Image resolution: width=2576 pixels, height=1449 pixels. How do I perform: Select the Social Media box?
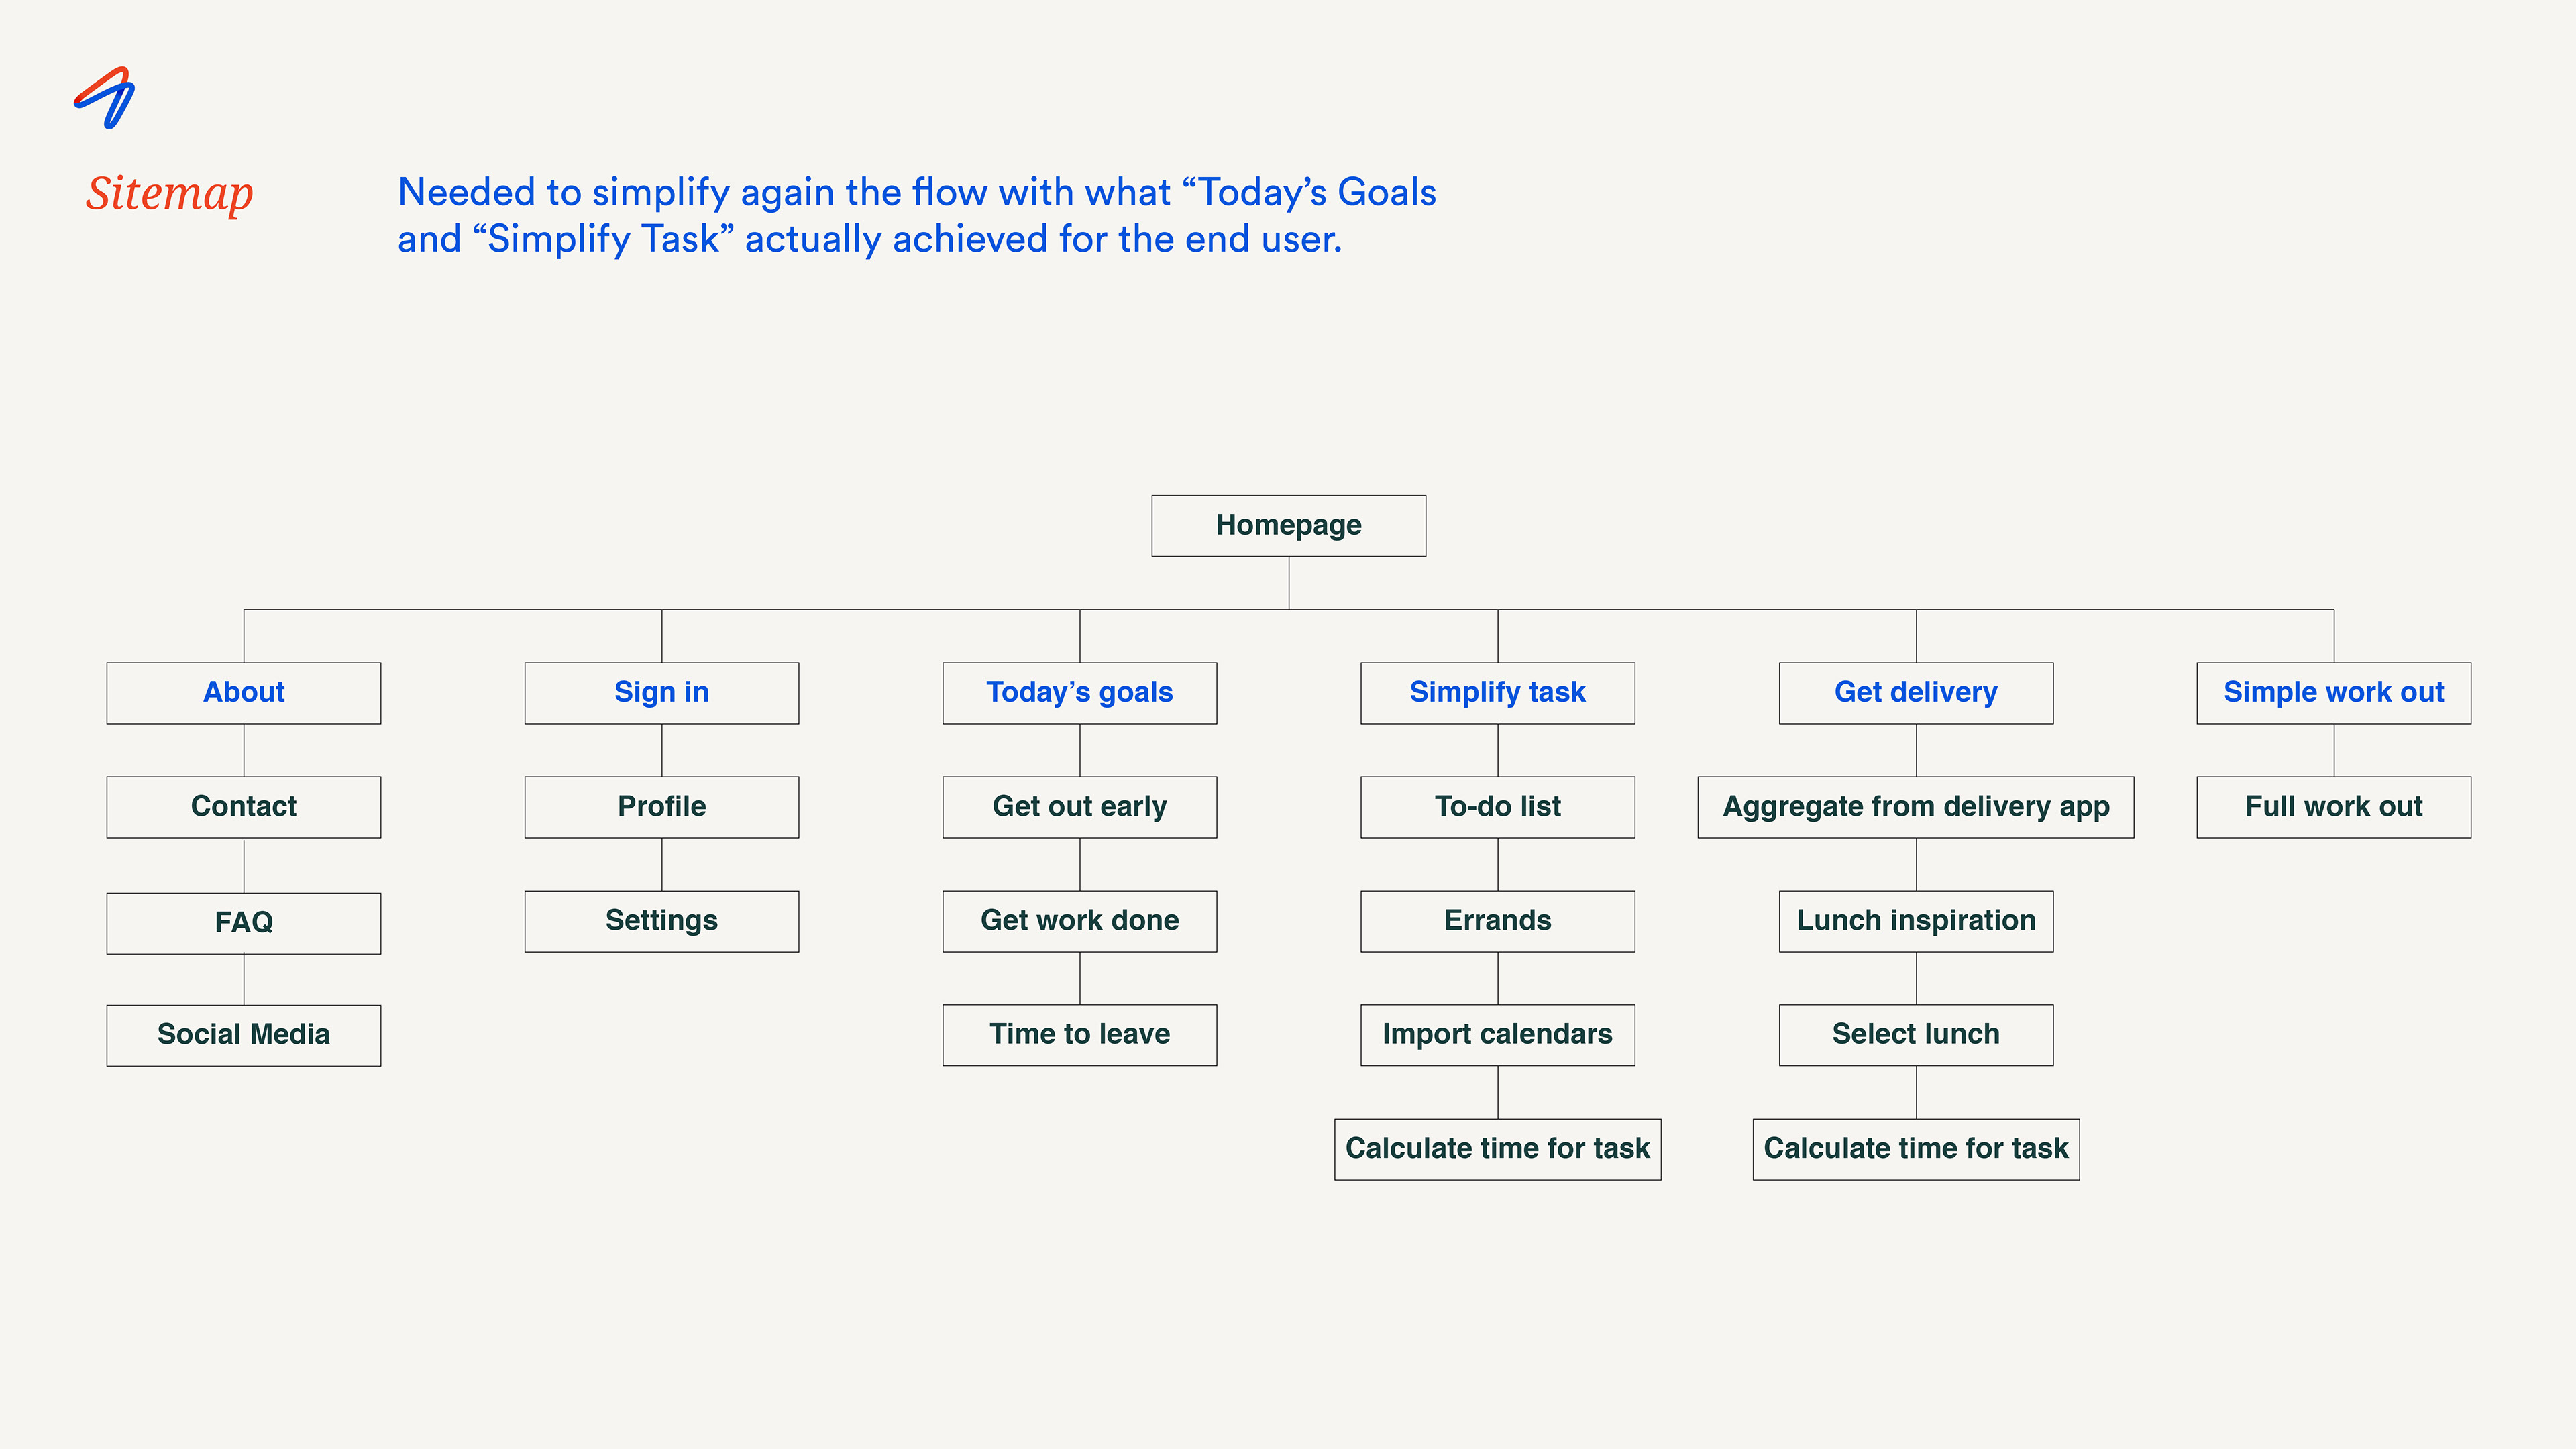click(243, 1034)
